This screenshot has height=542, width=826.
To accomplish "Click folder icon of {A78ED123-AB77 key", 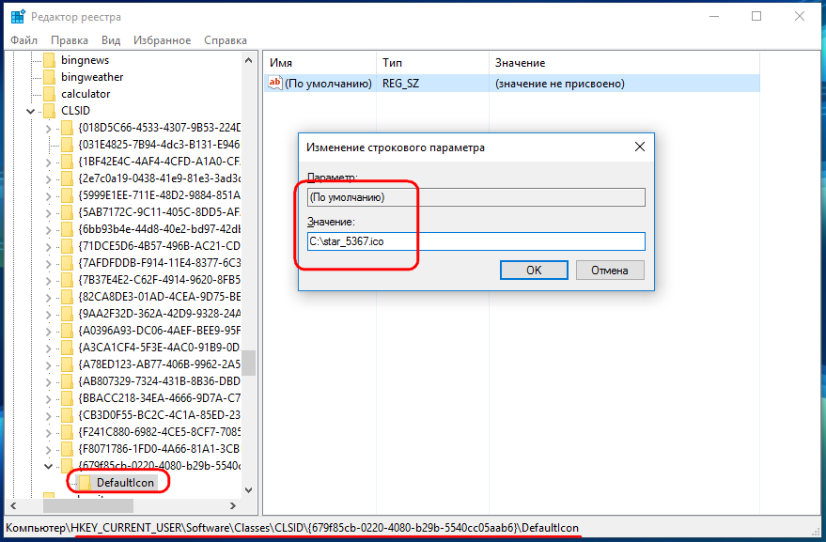I will click(x=67, y=364).
